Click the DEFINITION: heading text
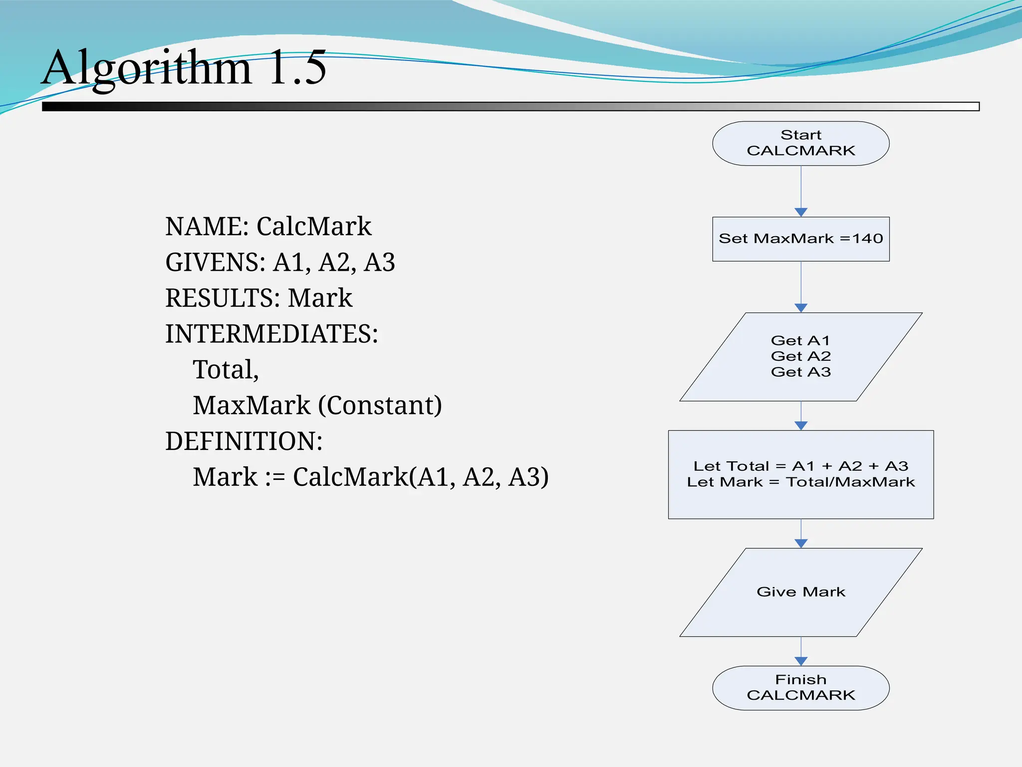 point(244,441)
